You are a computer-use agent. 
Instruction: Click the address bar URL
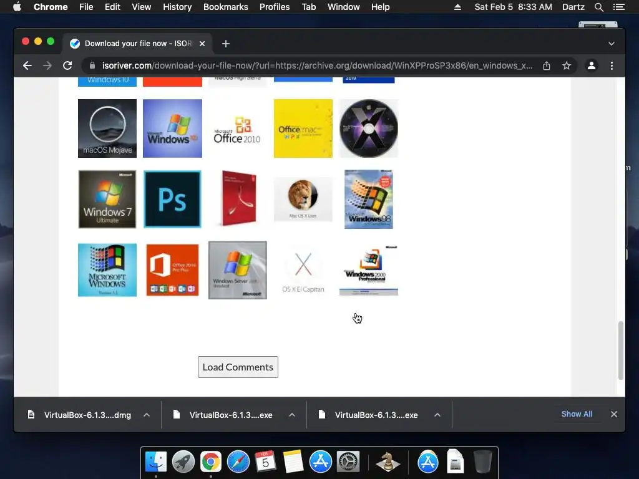(317, 65)
